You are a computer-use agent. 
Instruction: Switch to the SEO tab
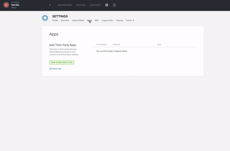[97, 20]
